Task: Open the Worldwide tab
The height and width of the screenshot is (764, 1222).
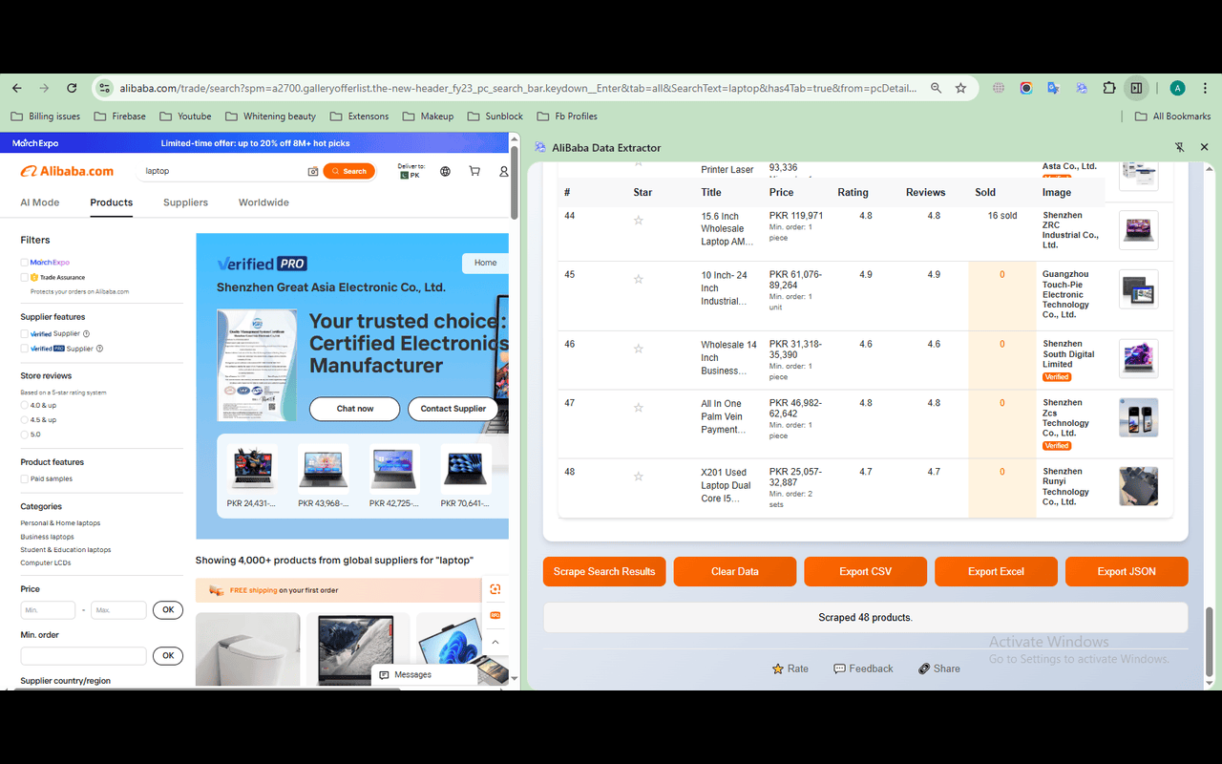Action: point(263,202)
